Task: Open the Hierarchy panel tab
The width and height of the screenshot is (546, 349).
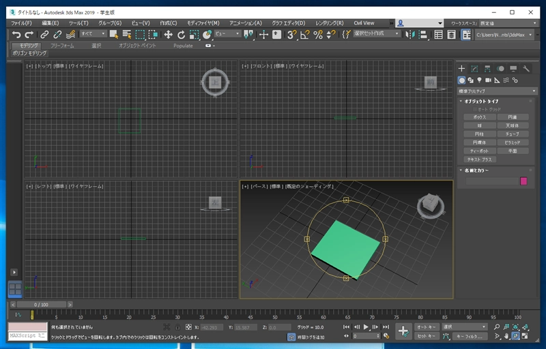Action: [487, 68]
